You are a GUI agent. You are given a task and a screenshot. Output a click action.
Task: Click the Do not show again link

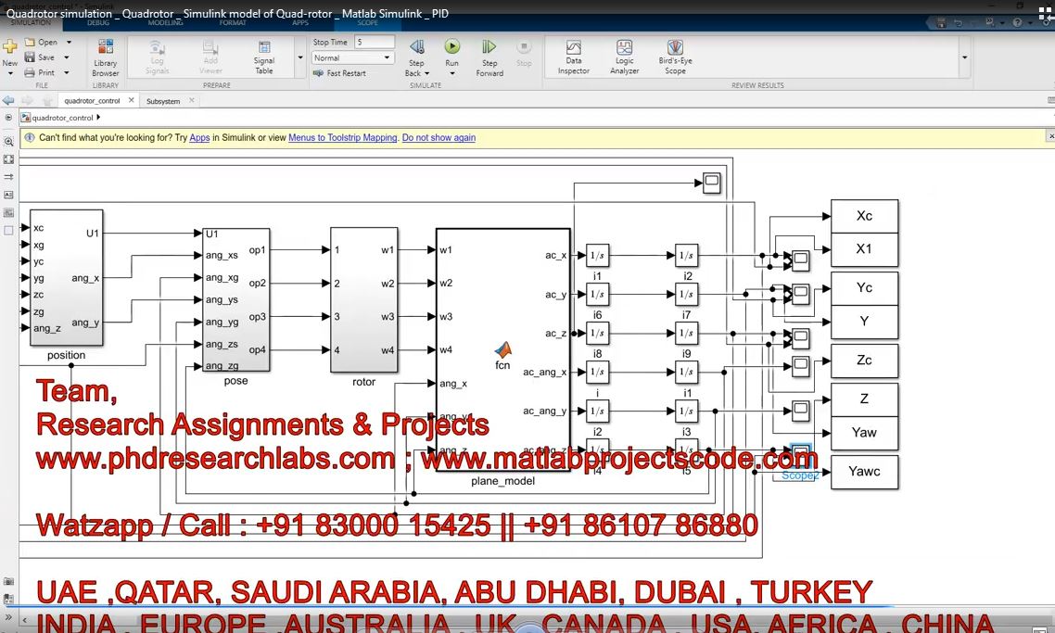point(439,138)
